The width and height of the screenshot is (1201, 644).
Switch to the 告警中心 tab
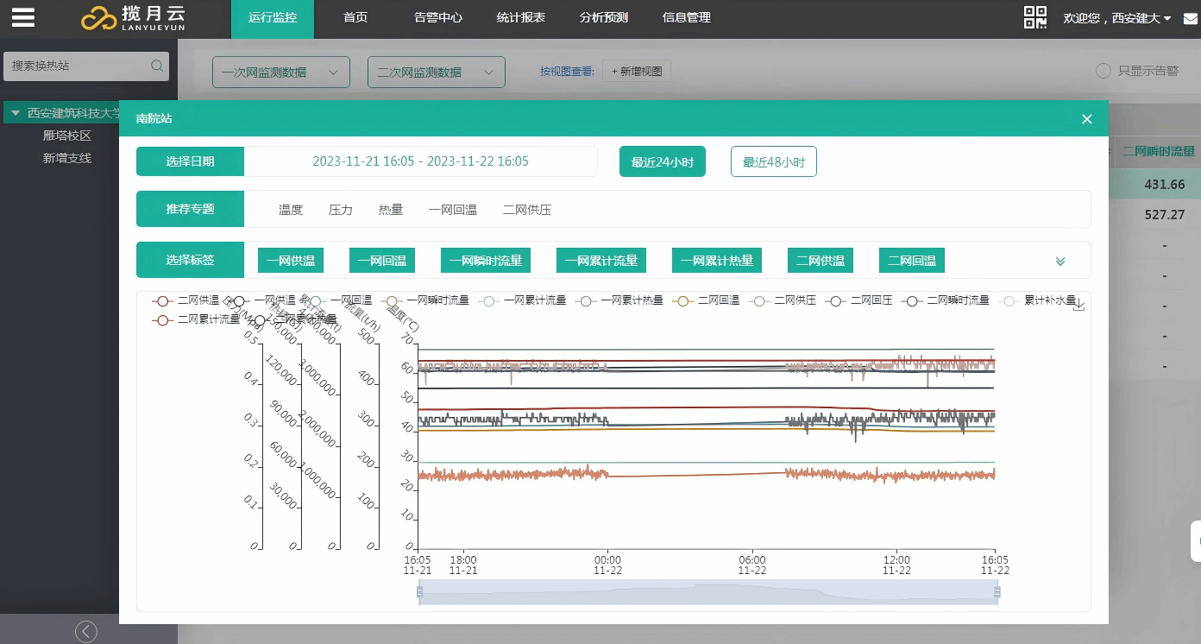click(438, 18)
